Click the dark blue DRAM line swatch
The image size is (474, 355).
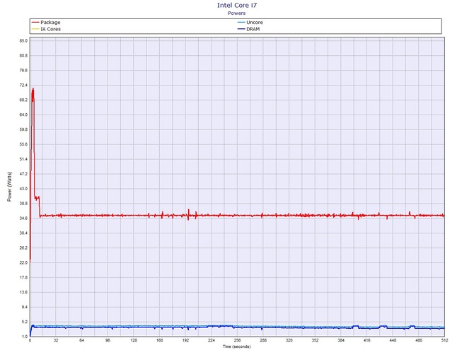pyautogui.click(x=241, y=29)
